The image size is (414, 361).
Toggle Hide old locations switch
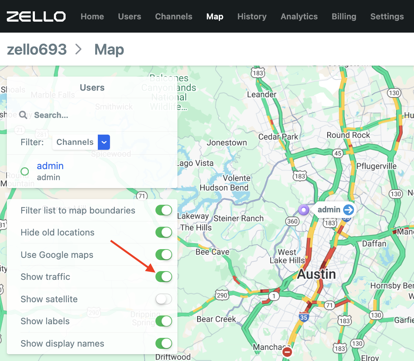pyautogui.click(x=164, y=232)
